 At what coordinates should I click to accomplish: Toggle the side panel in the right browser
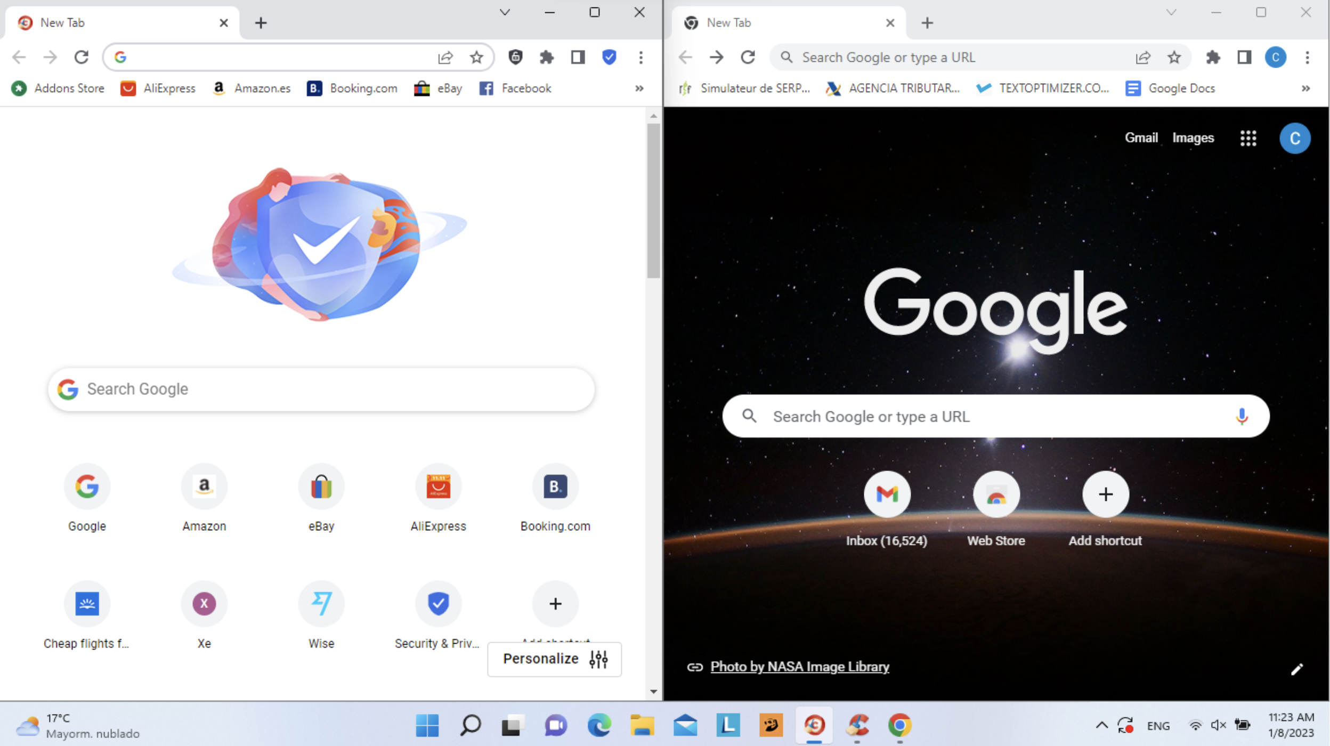click(1244, 57)
